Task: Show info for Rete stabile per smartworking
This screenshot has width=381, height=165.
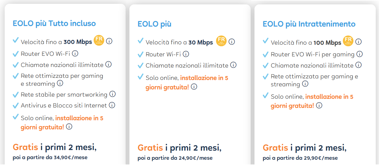Action: click(112, 94)
